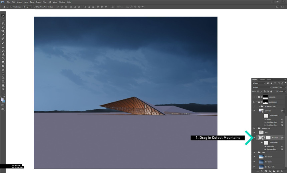Select the Horizontal Type tool
The image size is (287, 173).
3,74
